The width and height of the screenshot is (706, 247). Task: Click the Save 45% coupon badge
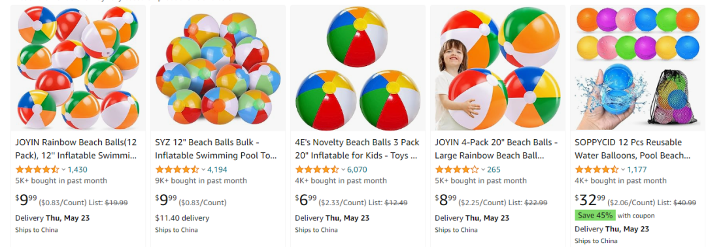pos(596,216)
